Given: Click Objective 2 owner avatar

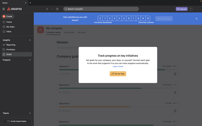Looking at the screenshot, I should (x=175, y=92).
